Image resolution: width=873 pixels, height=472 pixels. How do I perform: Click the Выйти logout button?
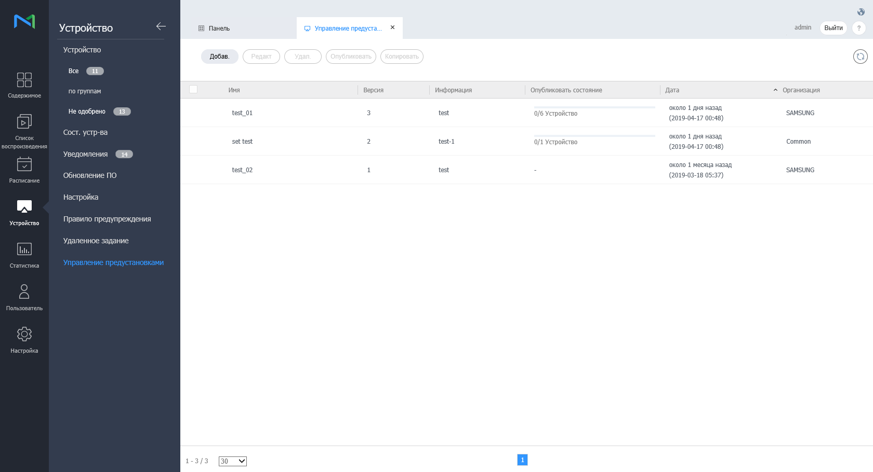pos(833,28)
